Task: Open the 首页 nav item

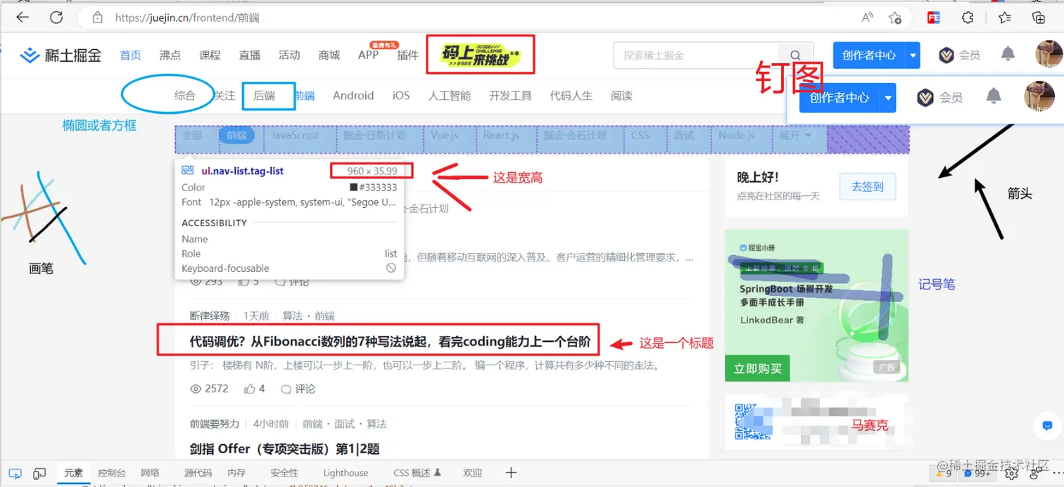Action: tap(130, 55)
